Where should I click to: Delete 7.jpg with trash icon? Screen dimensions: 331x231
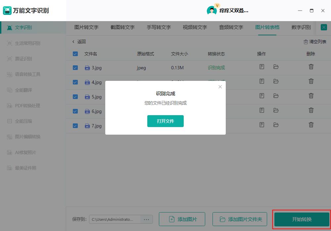311,125
